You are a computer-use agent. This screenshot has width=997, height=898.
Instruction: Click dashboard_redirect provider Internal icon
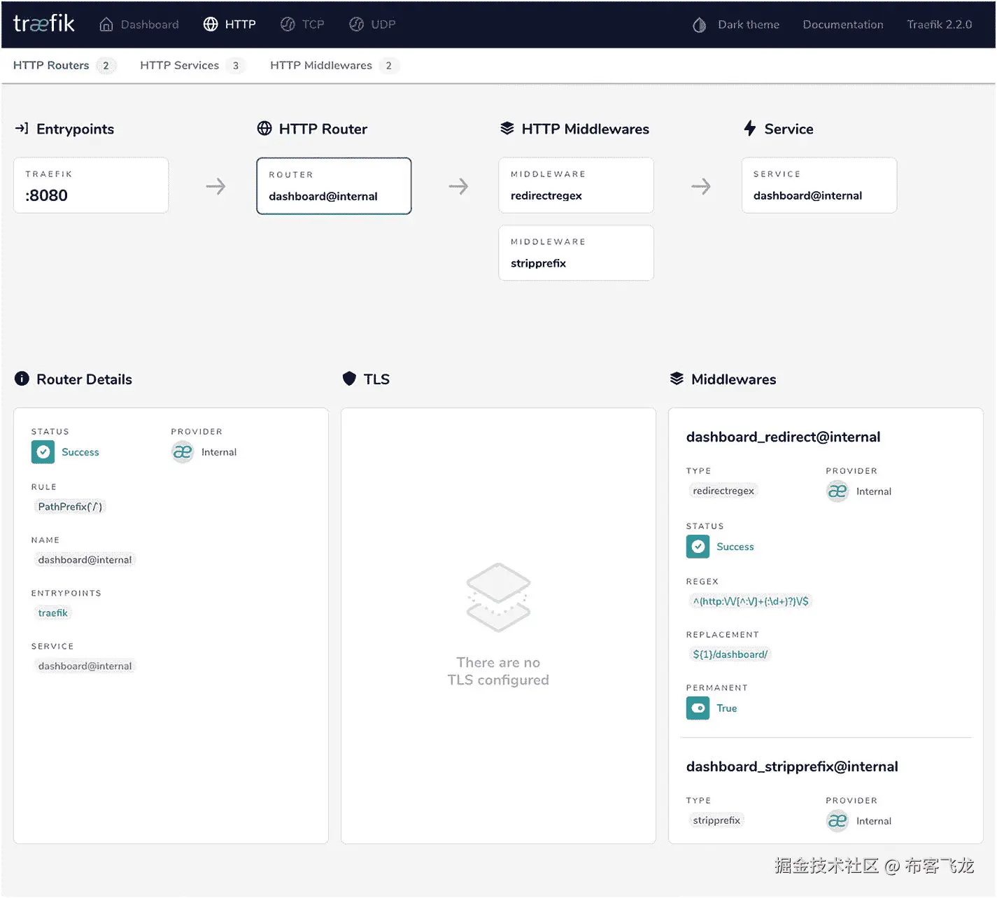(837, 491)
